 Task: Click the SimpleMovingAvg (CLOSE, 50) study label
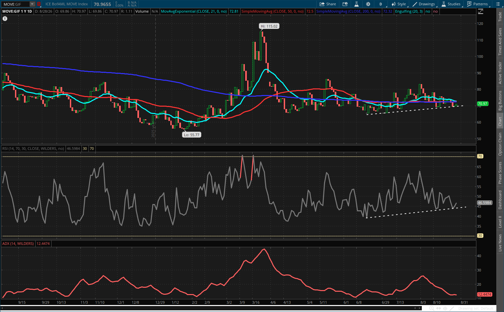tap(272, 11)
